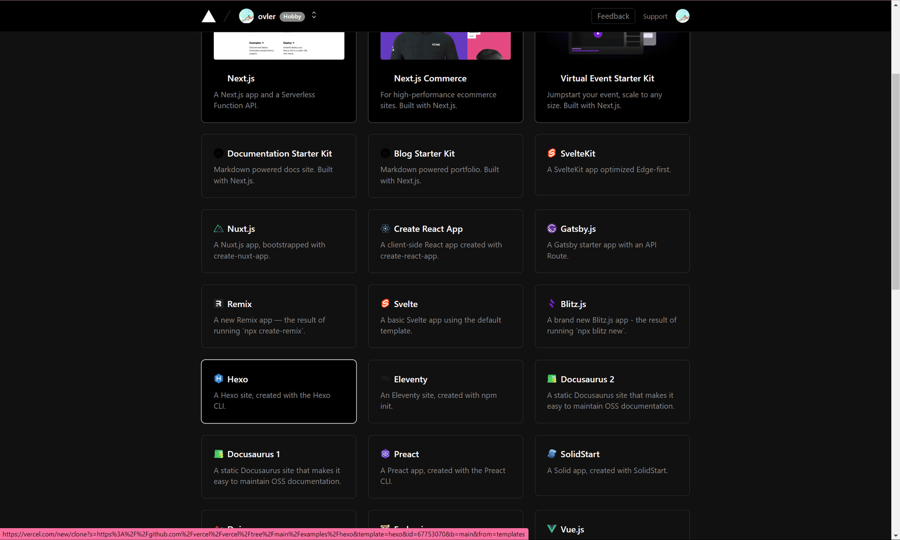Open the Blog Starter Kit title
900x540 pixels.
424,154
